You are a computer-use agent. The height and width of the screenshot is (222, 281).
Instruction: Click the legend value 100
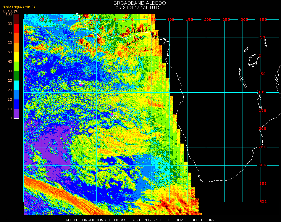(x=9, y=14)
